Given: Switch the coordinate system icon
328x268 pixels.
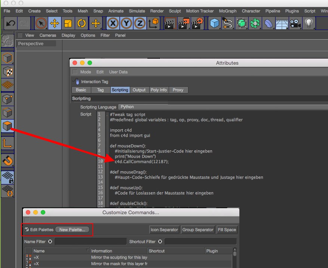Looking at the screenshot, I should pyautogui.click(x=154, y=23).
